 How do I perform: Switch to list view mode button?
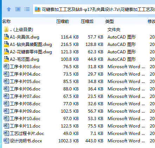tap(27, 9)
